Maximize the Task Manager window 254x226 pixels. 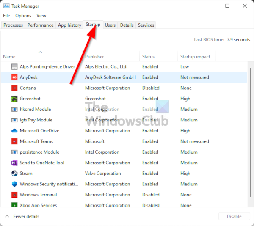(227, 6)
